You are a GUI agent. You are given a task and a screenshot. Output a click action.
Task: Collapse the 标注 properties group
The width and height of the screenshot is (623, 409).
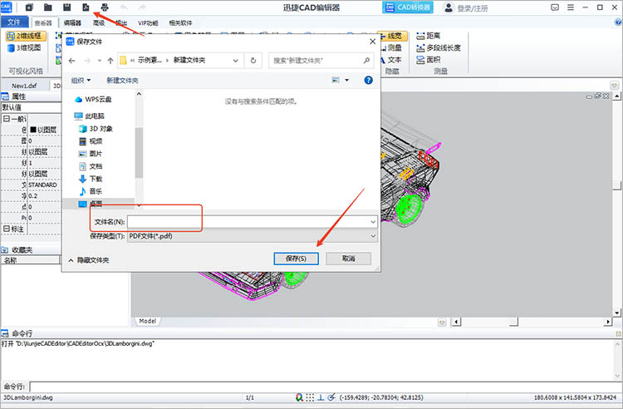[x=7, y=229]
